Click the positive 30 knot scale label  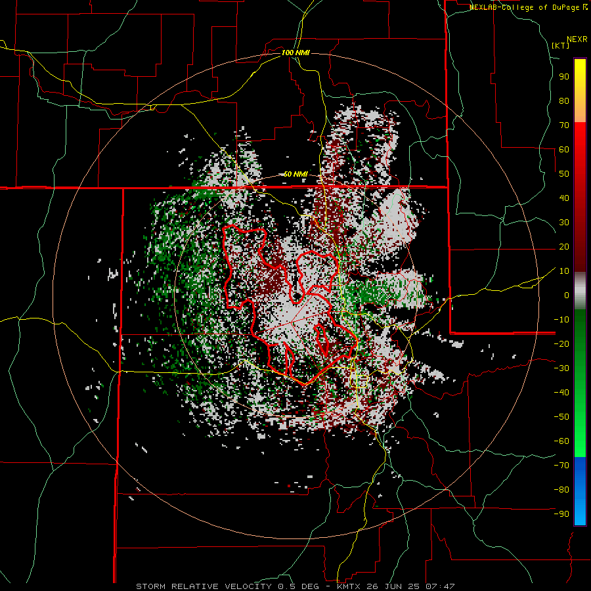(564, 223)
